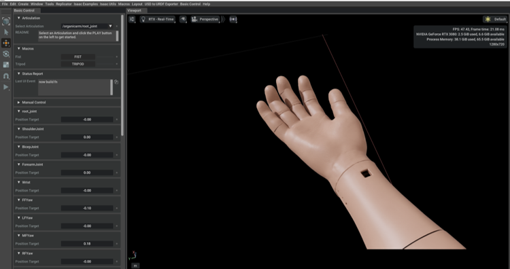Click the TRIPOD macro button
Image resolution: width=510 pixels, height=269 pixels.
coord(78,64)
